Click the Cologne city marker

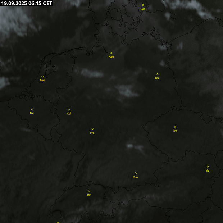point(69,110)
